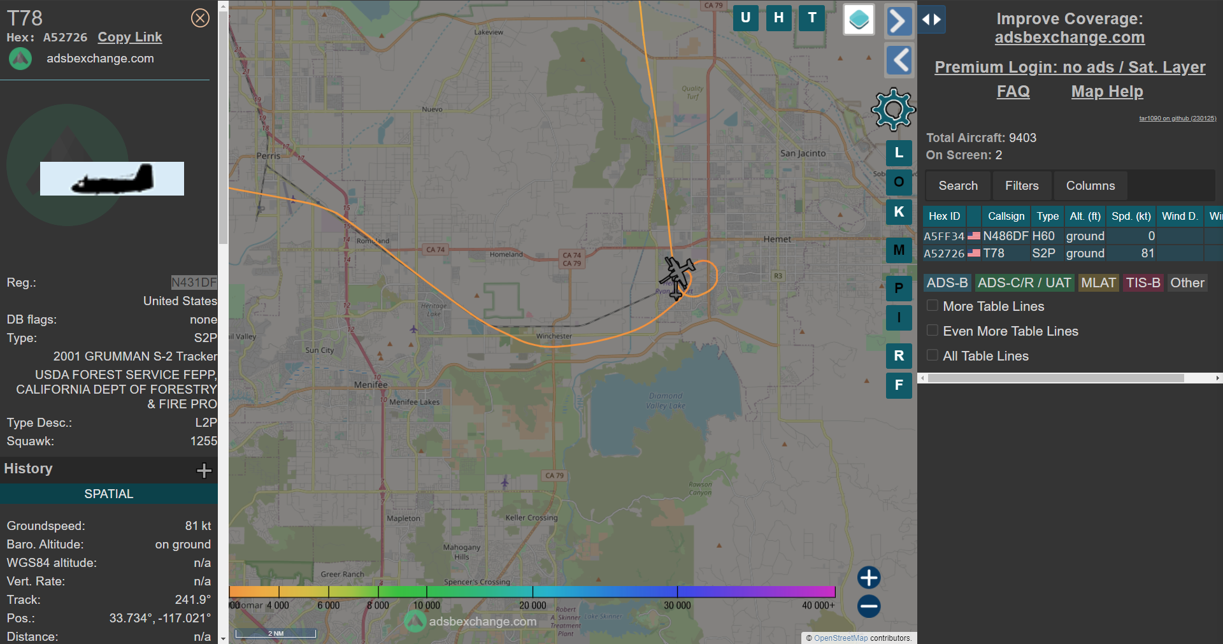Zoom out with the minus button

coord(869,606)
